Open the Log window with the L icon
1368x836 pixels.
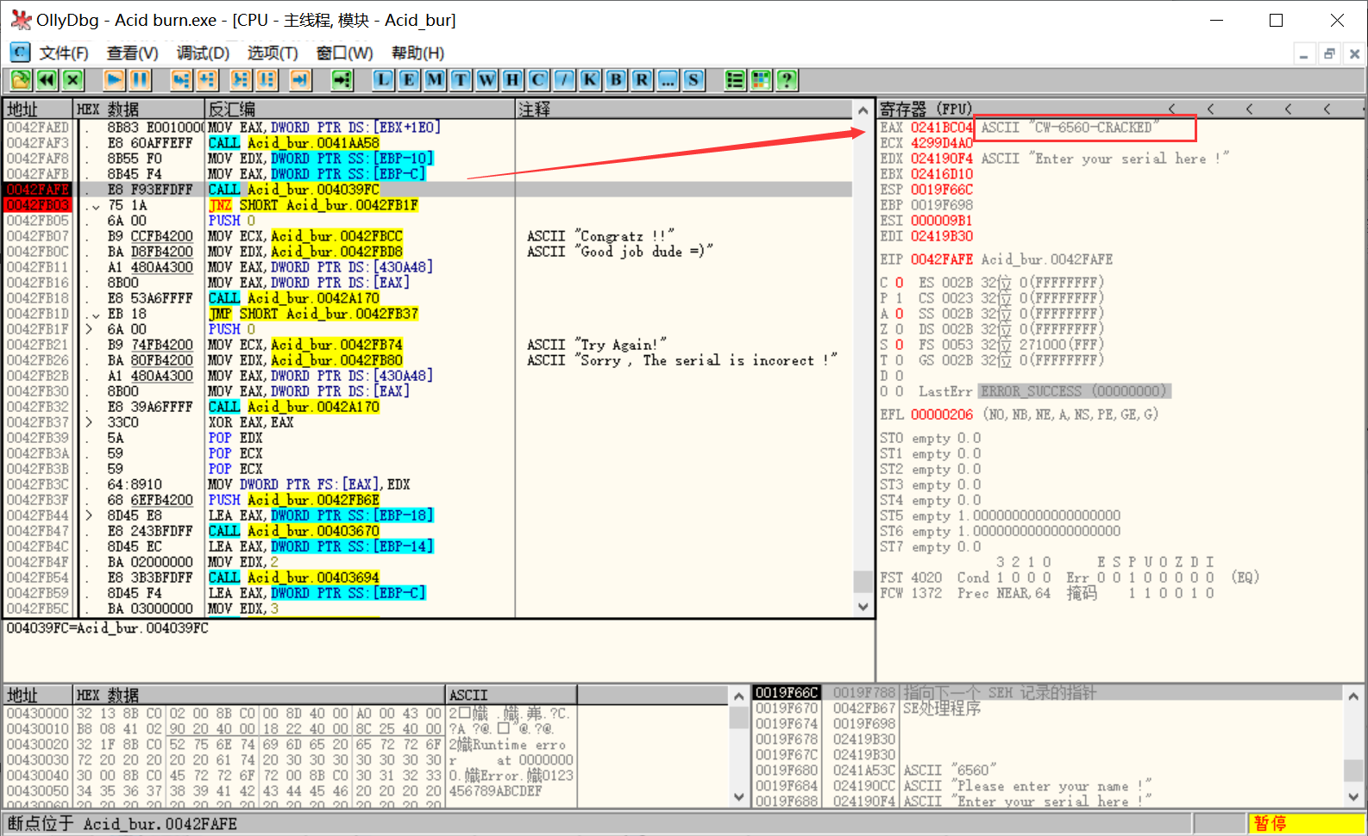(x=383, y=80)
